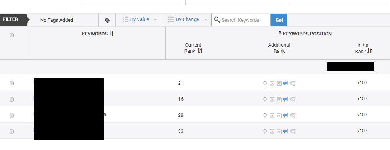Tick the checkbox for rank 29 keyword

(12, 115)
